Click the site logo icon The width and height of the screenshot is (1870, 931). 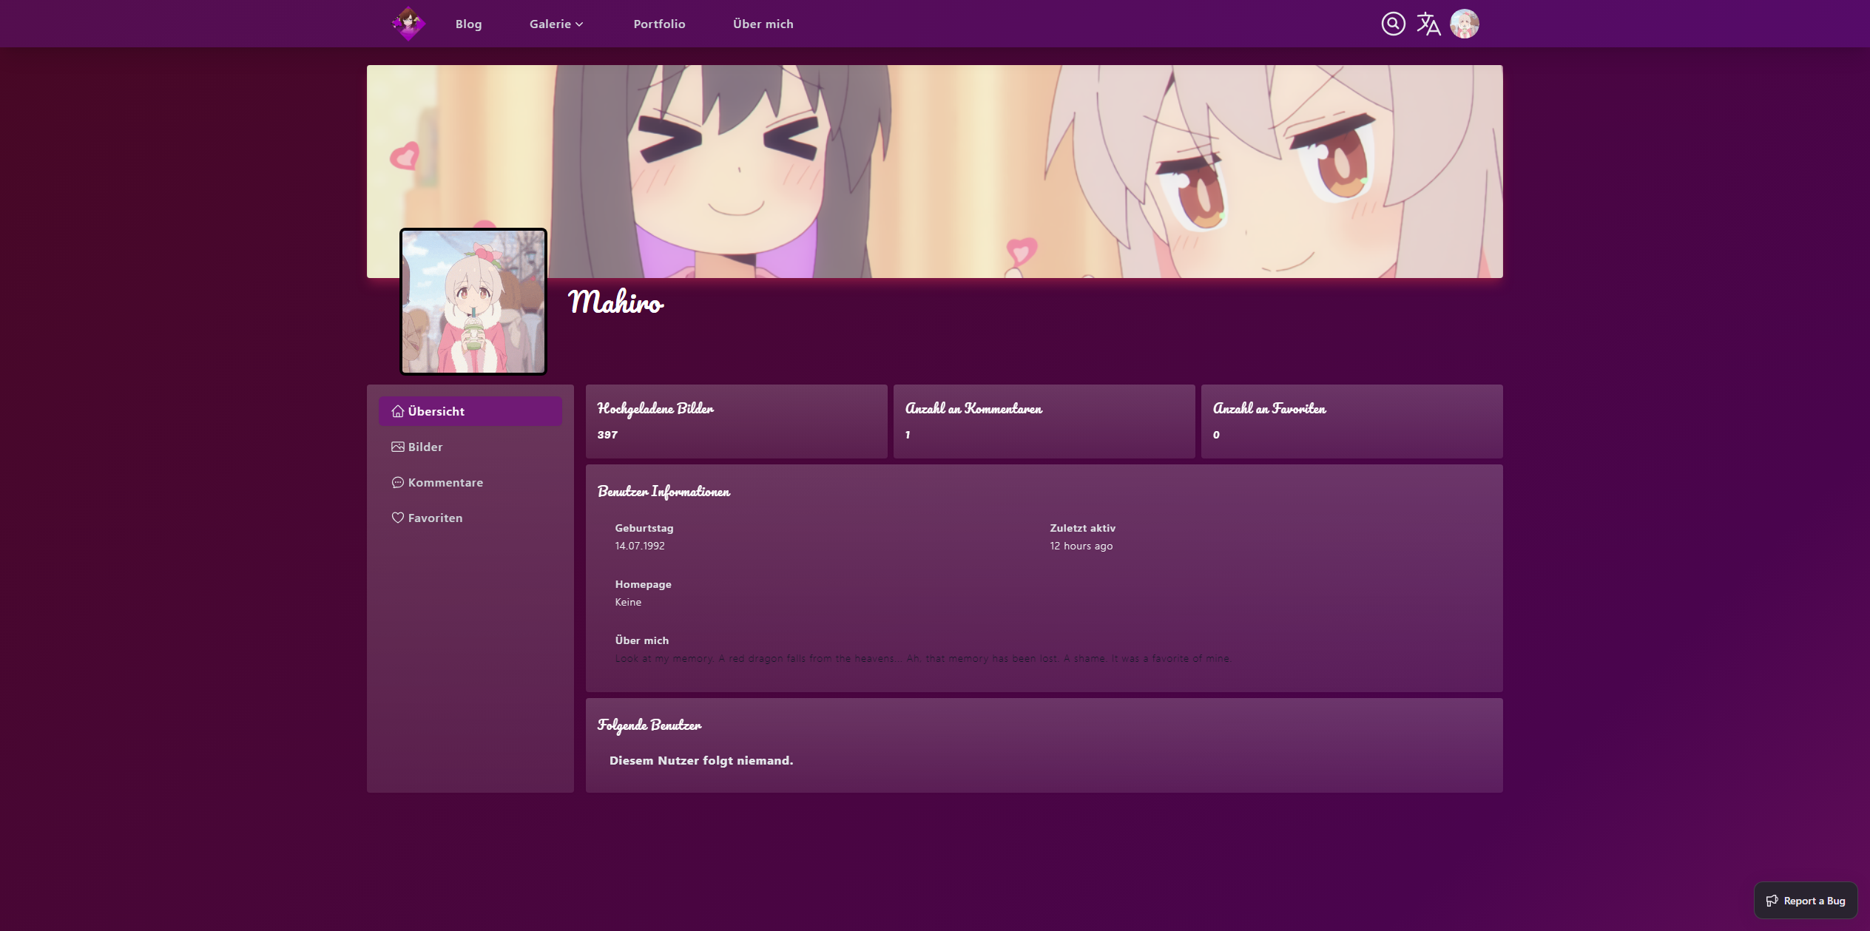[x=408, y=24]
